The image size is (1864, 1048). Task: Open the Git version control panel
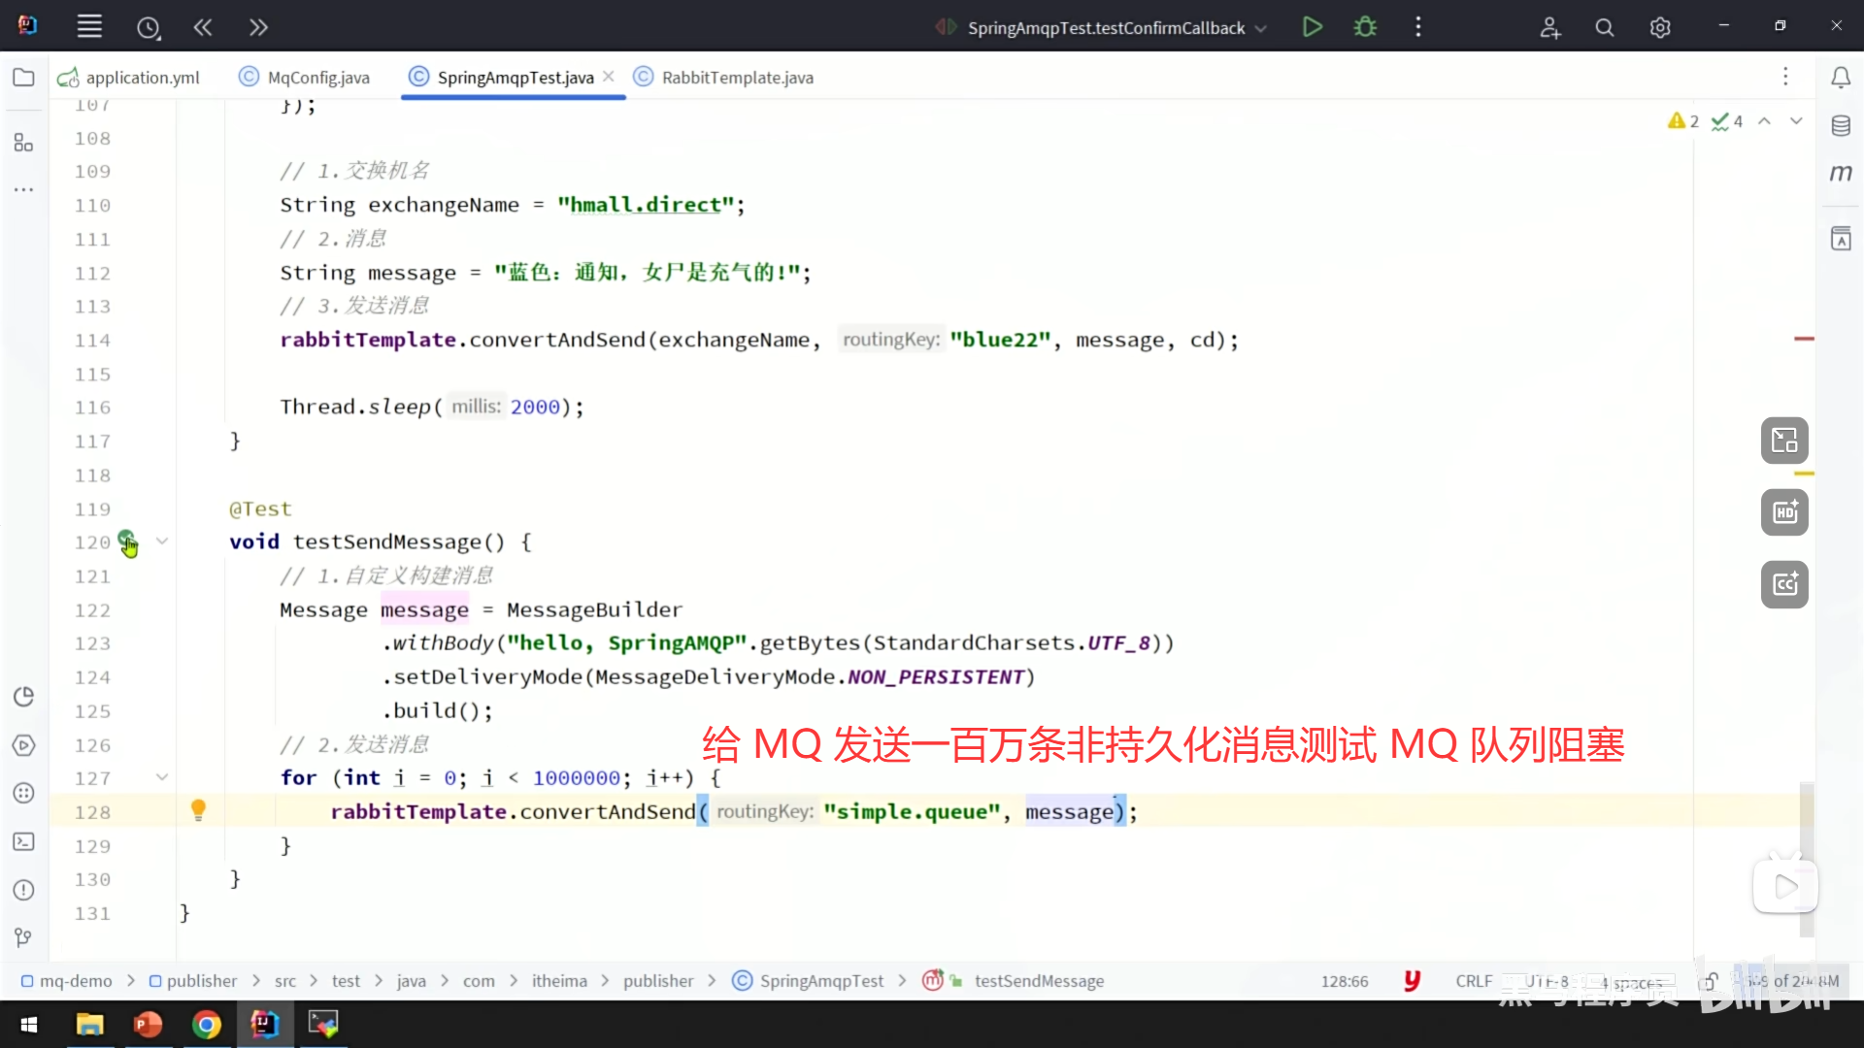23,937
